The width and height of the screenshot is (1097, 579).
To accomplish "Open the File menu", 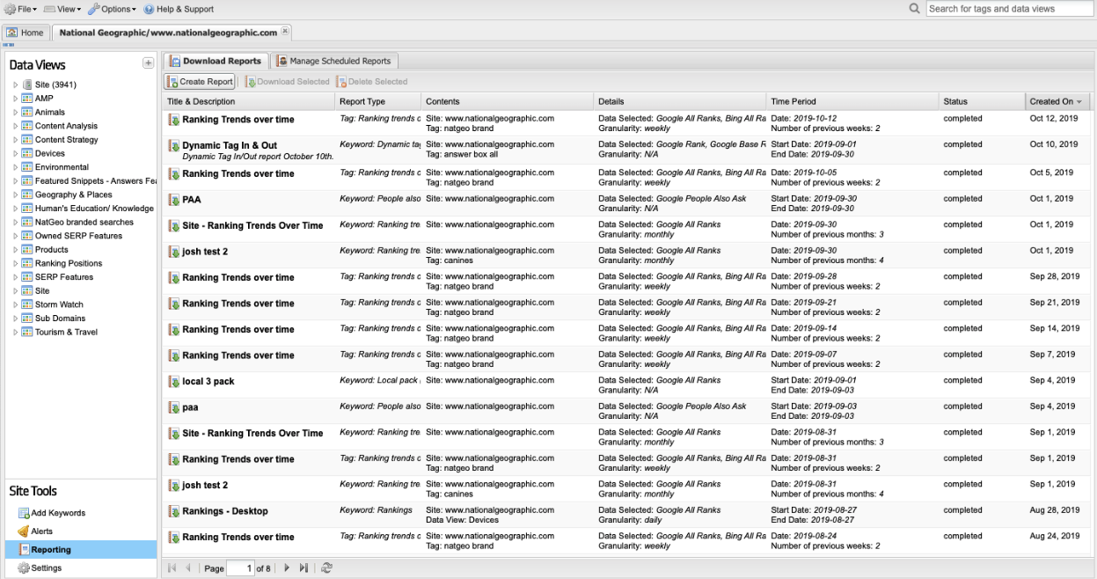I will pyautogui.click(x=21, y=9).
